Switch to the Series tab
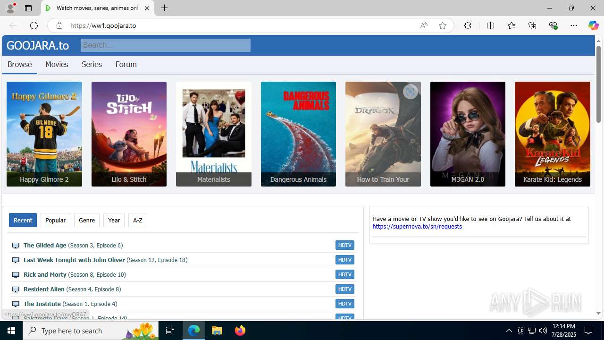The height and width of the screenshot is (340, 604). 92,64
